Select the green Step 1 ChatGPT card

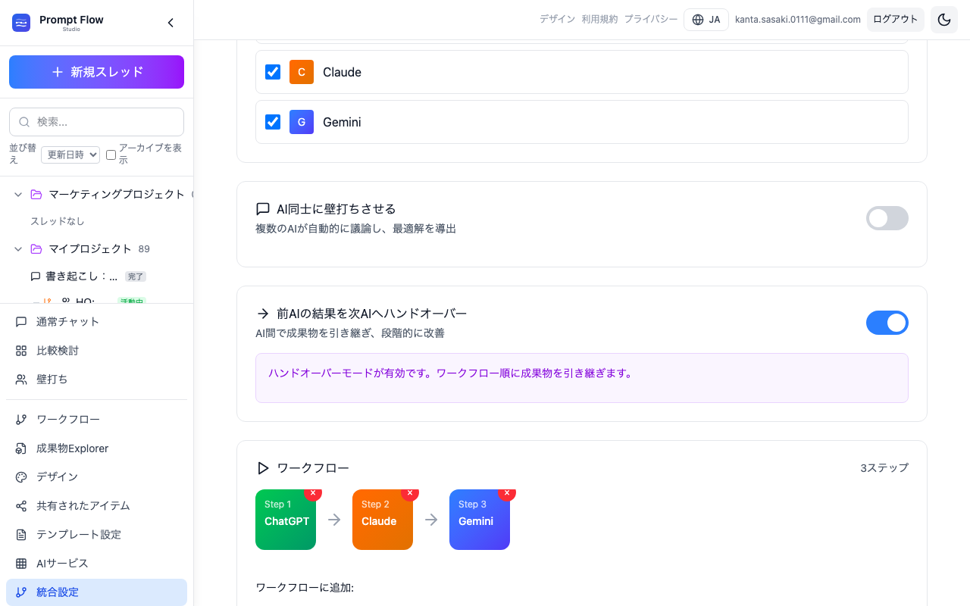pyautogui.click(x=286, y=520)
